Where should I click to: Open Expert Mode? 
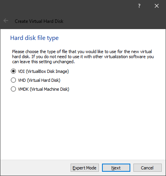pyautogui.click(x=85, y=168)
